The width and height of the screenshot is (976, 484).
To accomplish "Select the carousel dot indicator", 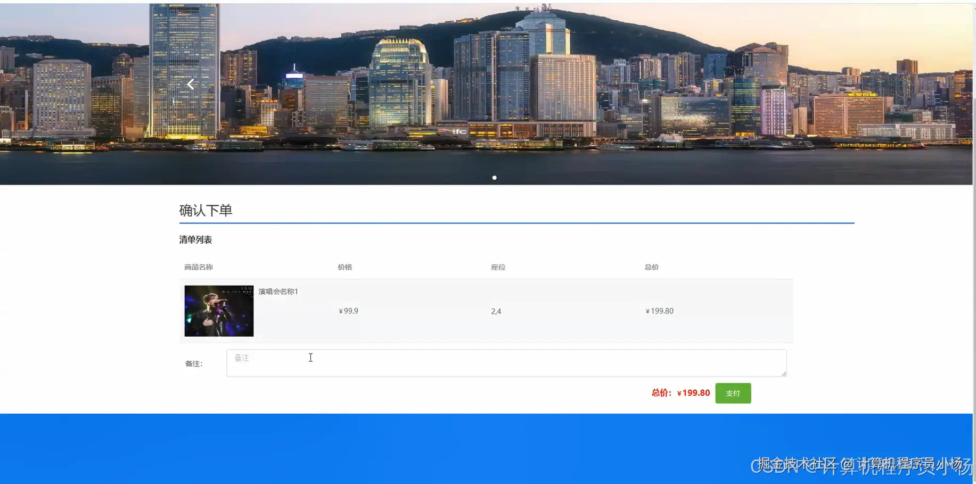I will (494, 178).
